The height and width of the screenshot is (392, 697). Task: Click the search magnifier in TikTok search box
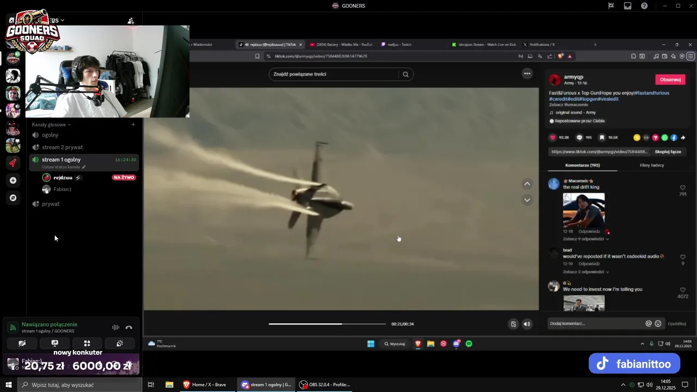click(406, 74)
